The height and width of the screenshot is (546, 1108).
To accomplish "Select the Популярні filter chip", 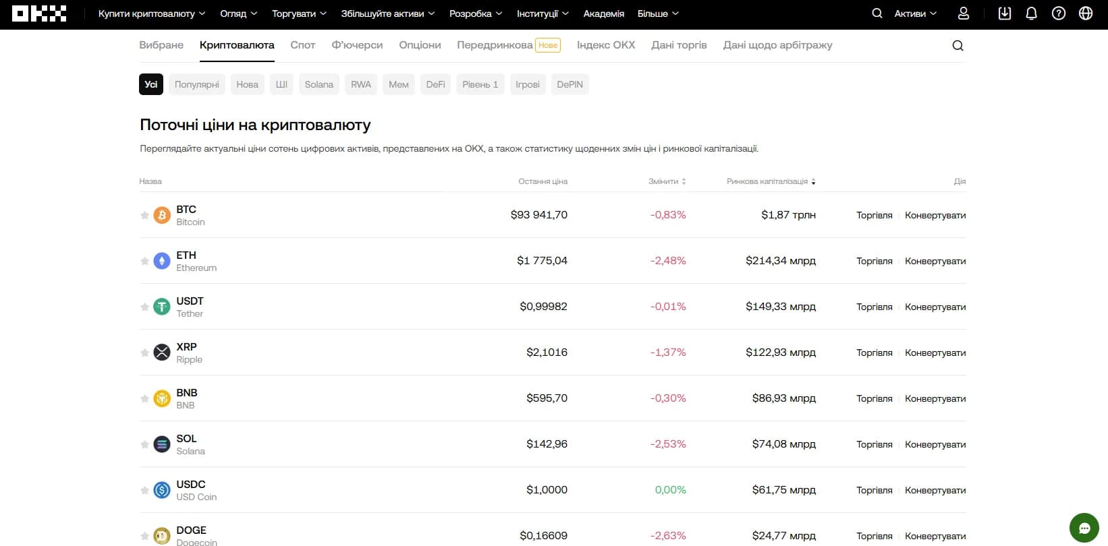I will coord(197,84).
